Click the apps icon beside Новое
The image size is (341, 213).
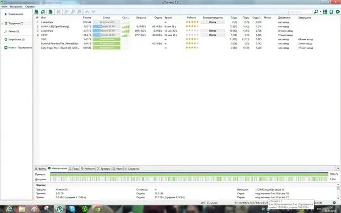(x=6, y=48)
